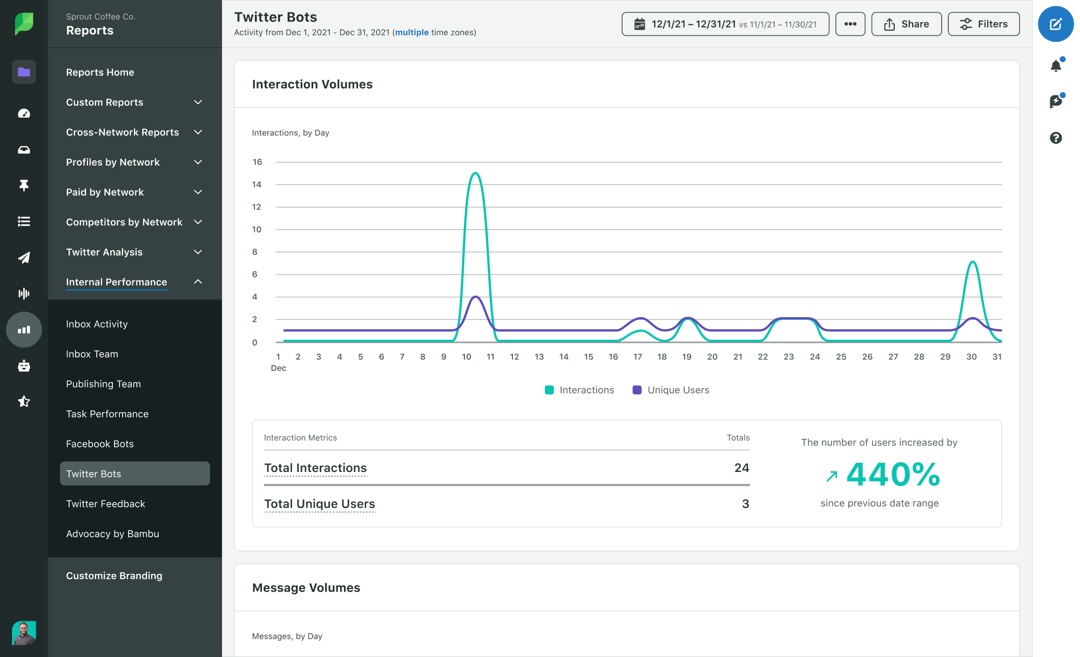Click Total Unique Users metric label

tap(320, 504)
